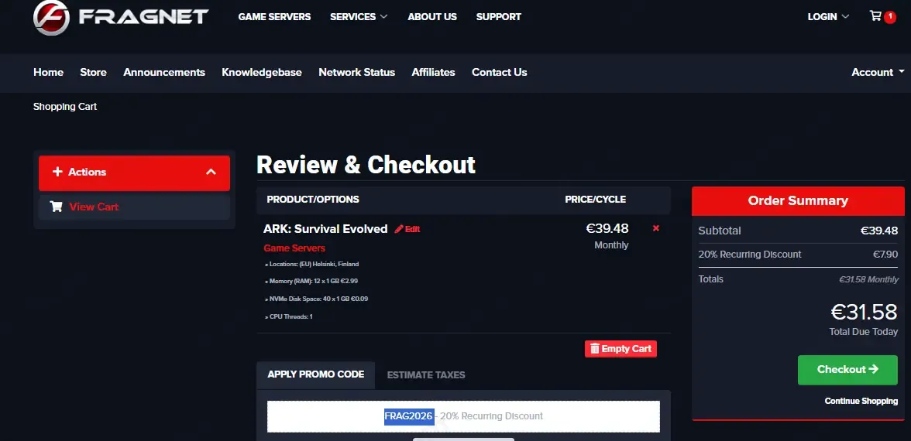Open Affiliates page
The image size is (911, 441).
click(x=433, y=72)
